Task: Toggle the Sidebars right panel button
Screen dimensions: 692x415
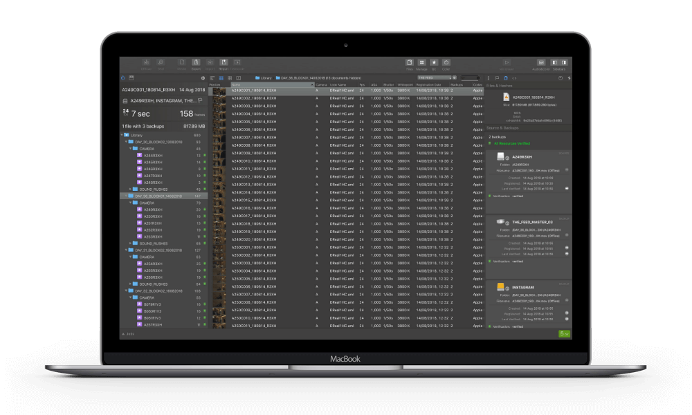Action: click(564, 63)
